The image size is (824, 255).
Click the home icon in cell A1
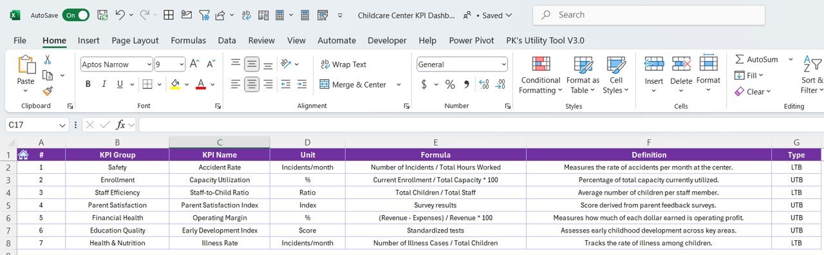point(23,155)
